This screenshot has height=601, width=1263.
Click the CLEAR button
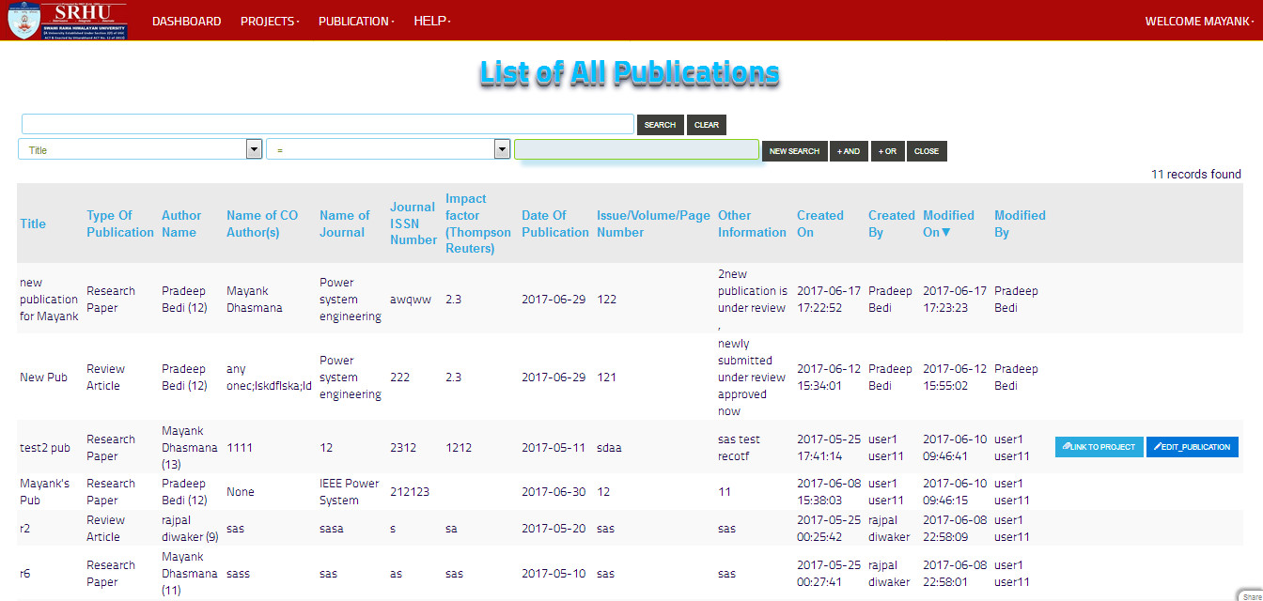[x=707, y=125]
